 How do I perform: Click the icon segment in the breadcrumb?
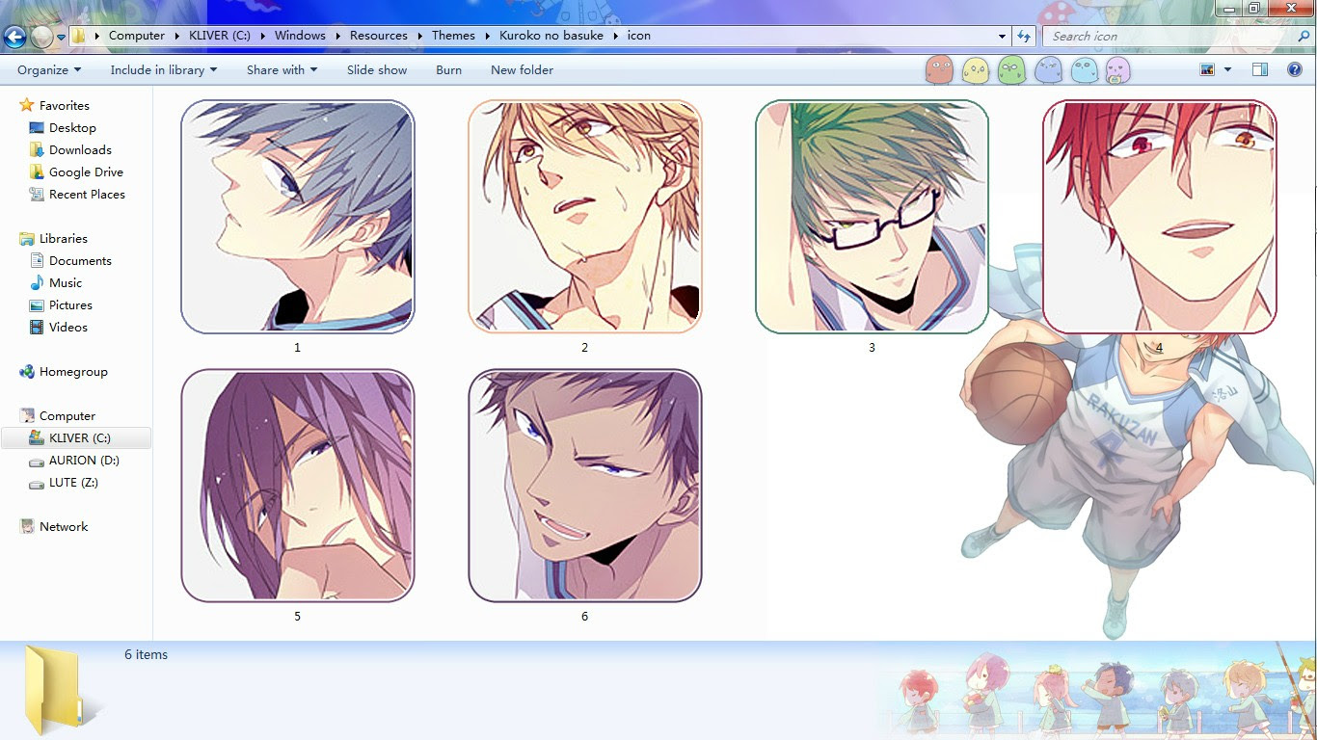coord(639,36)
